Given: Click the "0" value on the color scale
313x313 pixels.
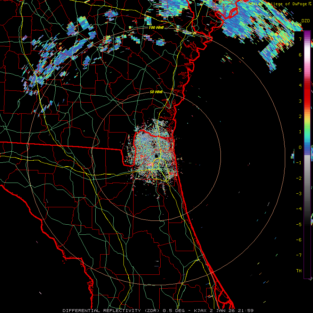Looking at the screenshot, I should tap(300, 147).
